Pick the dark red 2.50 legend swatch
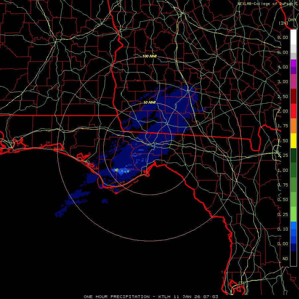The width and height of the screenshot is (299, 299). (293, 96)
